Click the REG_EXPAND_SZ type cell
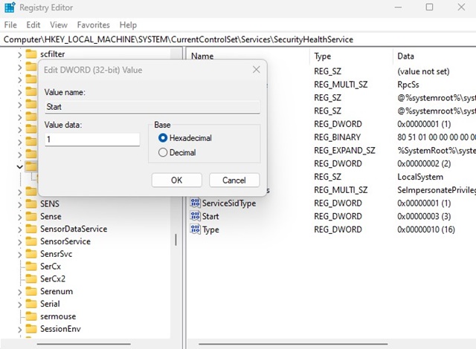The width and height of the screenshot is (476, 349). tap(344, 150)
